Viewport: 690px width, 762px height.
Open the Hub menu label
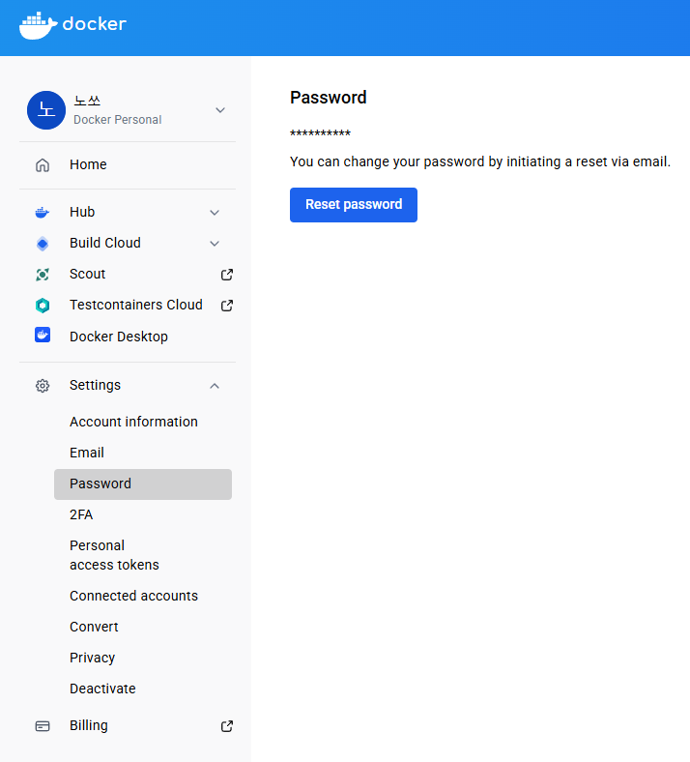click(x=82, y=212)
